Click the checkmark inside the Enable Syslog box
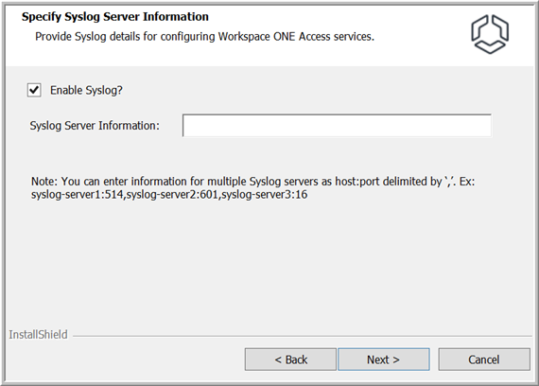The image size is (539, 386). click(34, 90)
